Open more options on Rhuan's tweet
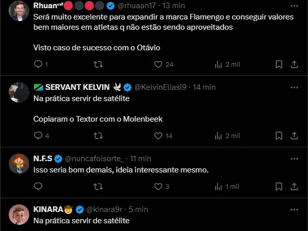Screen dimensions: 308x231 [x=294, y=7]
